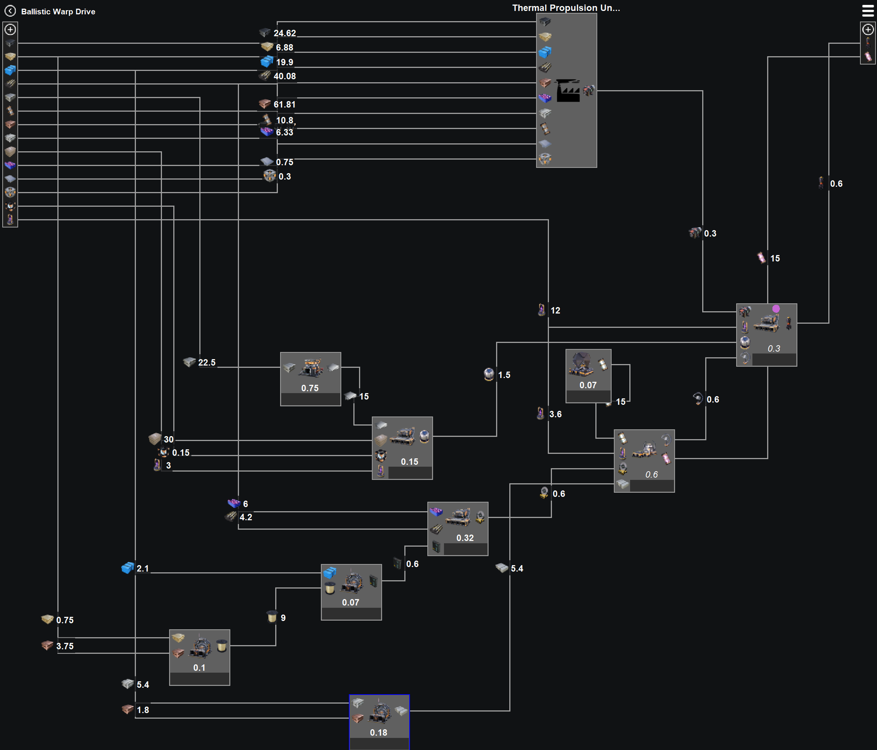Click the Cable icon labeled 40.08
This screenshot has height=750, width=877.
pos(265,76)
